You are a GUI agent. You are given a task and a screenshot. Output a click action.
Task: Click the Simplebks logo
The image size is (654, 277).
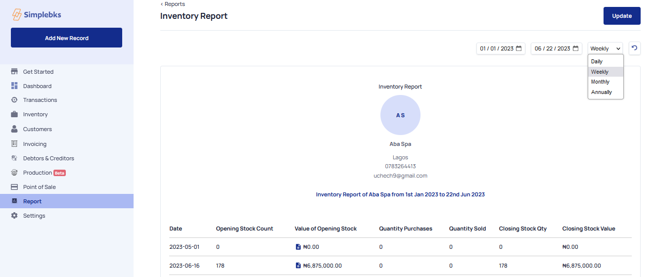coord(36,15)
